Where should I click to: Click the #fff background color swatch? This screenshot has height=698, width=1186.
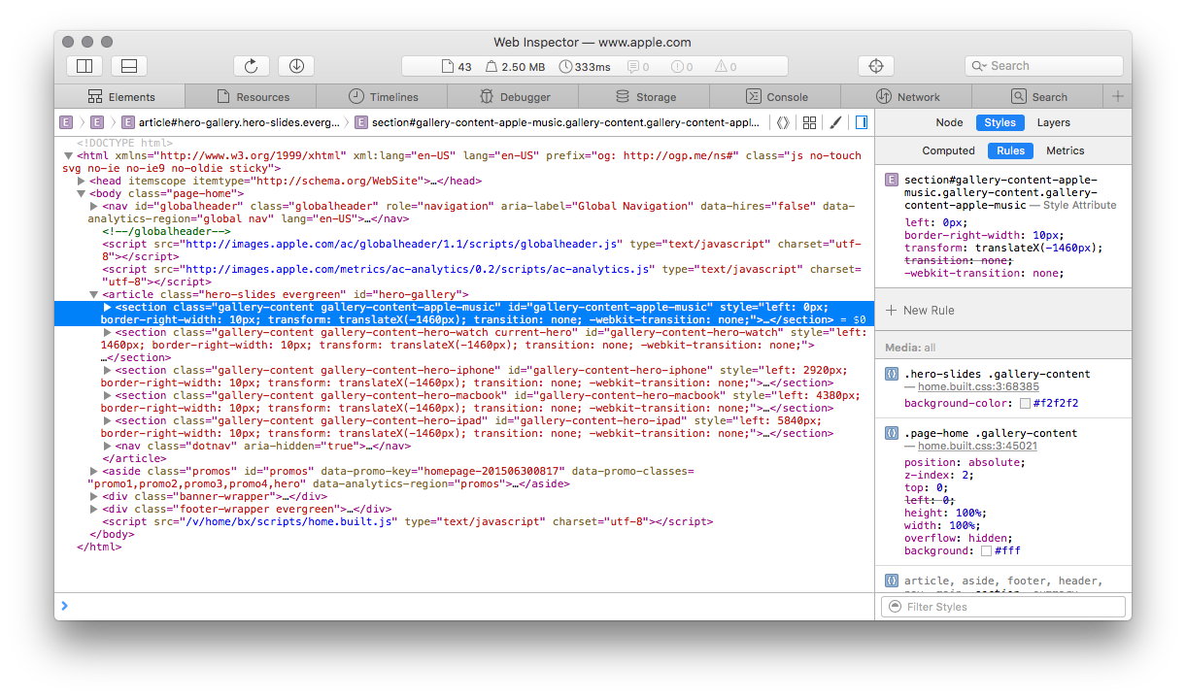[986, 550]
